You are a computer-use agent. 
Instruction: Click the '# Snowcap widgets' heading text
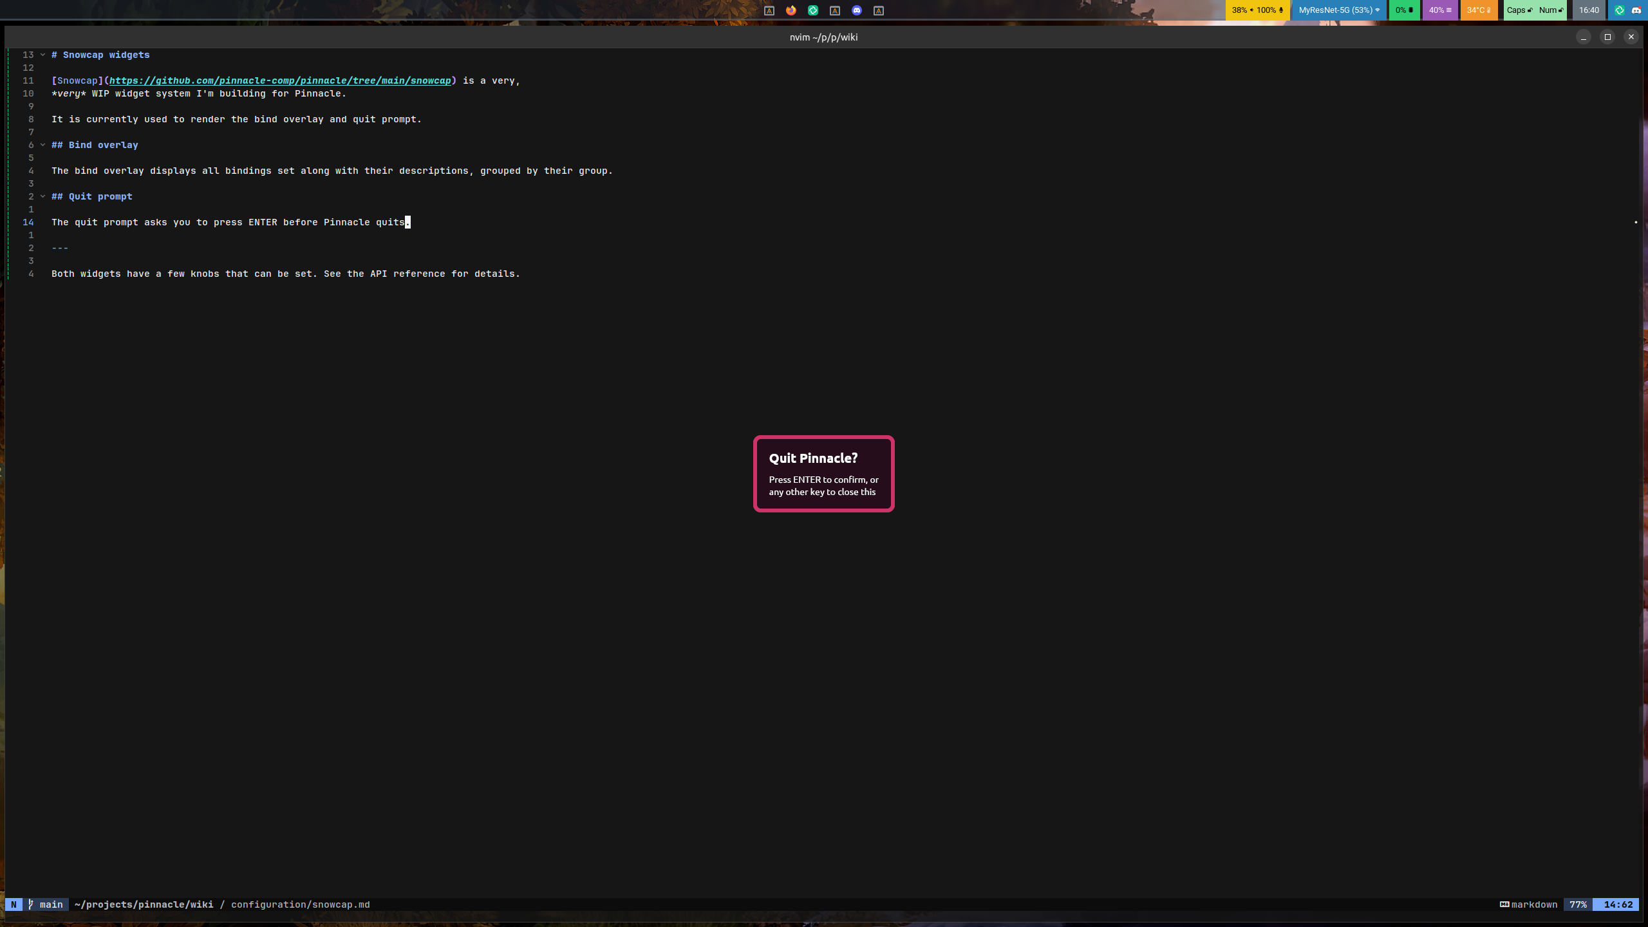(100, 55)
